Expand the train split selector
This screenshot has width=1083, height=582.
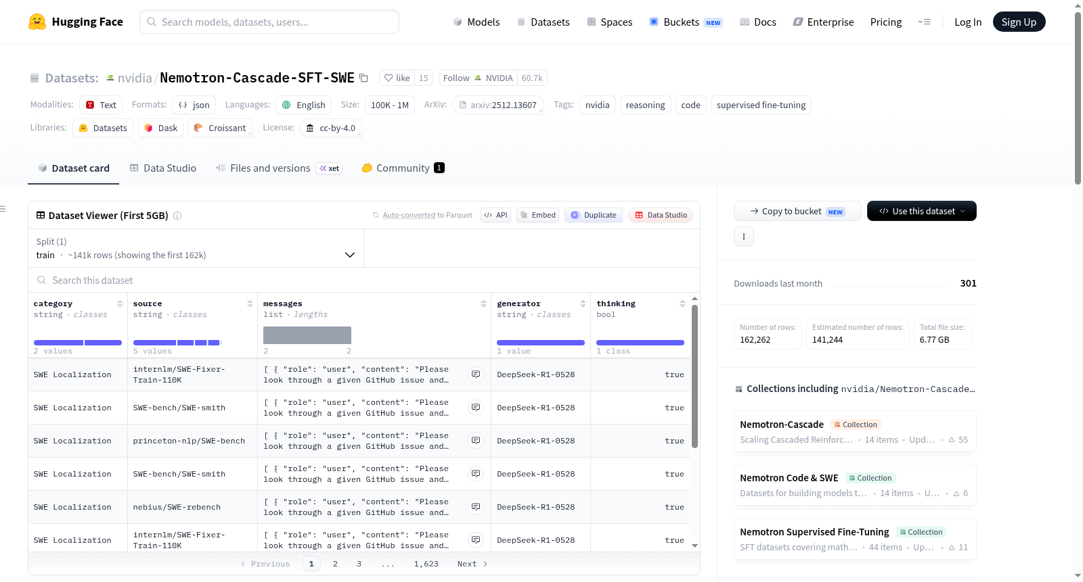pos(196,248)
